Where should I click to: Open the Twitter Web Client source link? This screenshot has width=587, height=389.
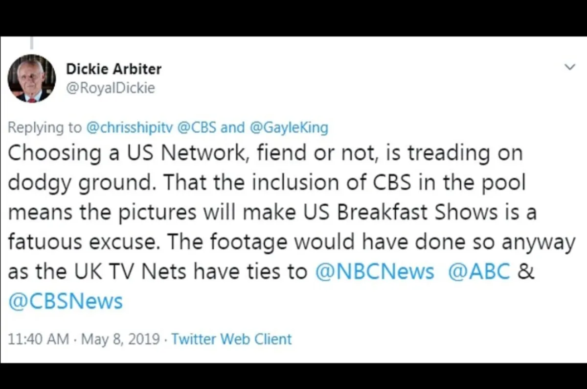pos(231,339)
